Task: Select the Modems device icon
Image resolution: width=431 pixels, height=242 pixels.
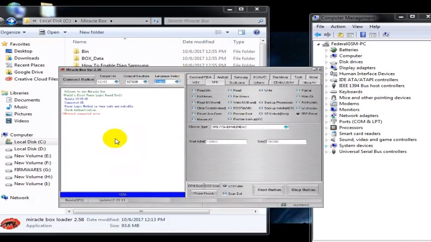Action: click(334, 104)
